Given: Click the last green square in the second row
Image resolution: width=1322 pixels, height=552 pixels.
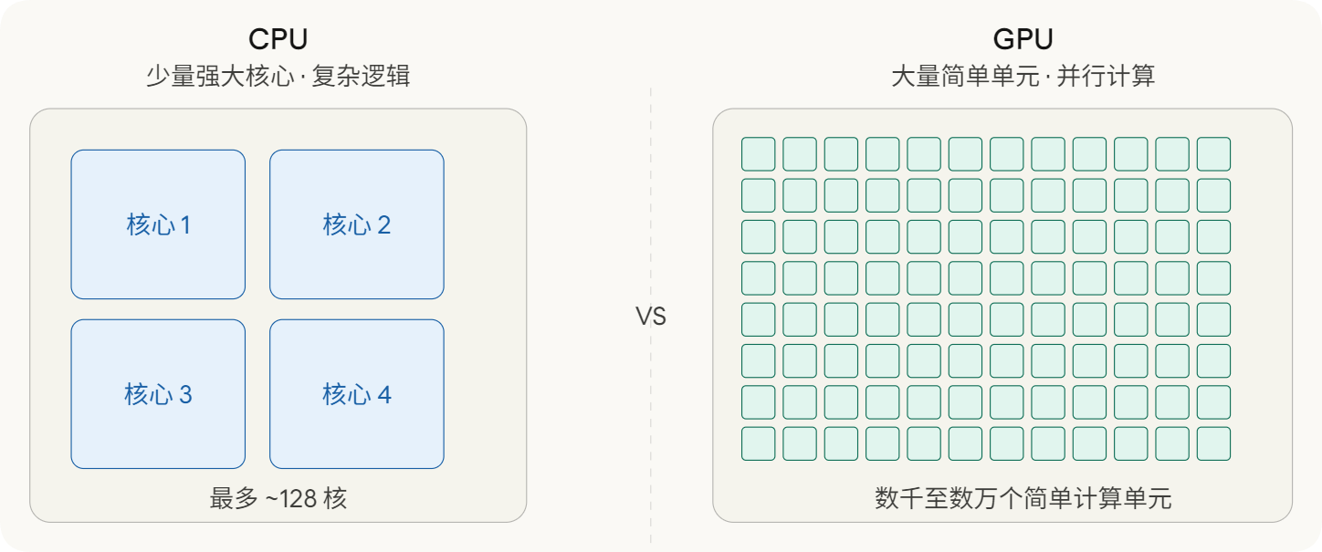Looking at the screenshot, I should click(x=1213, y=195).
